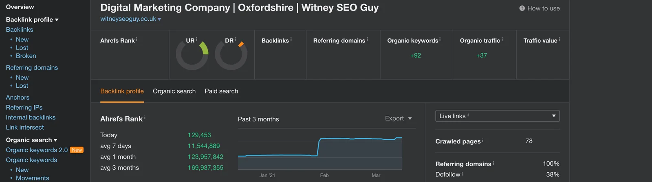Click the info icon next to Dofollow
Image resolution: width=652 pixels, height=182 pixels.
tap(462, 174)
